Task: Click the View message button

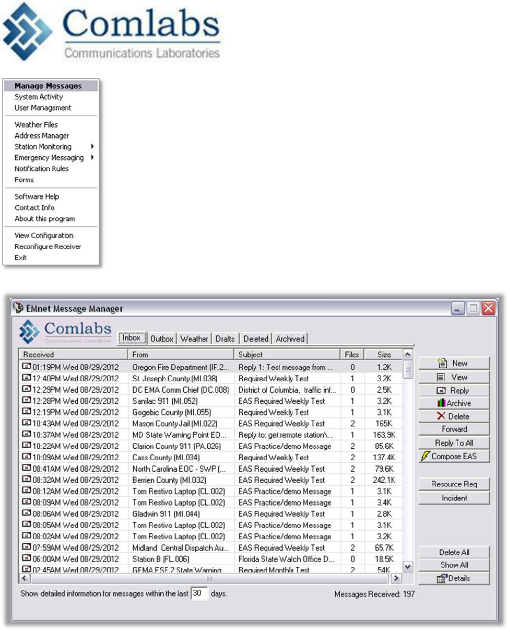Action: [454, 377]
